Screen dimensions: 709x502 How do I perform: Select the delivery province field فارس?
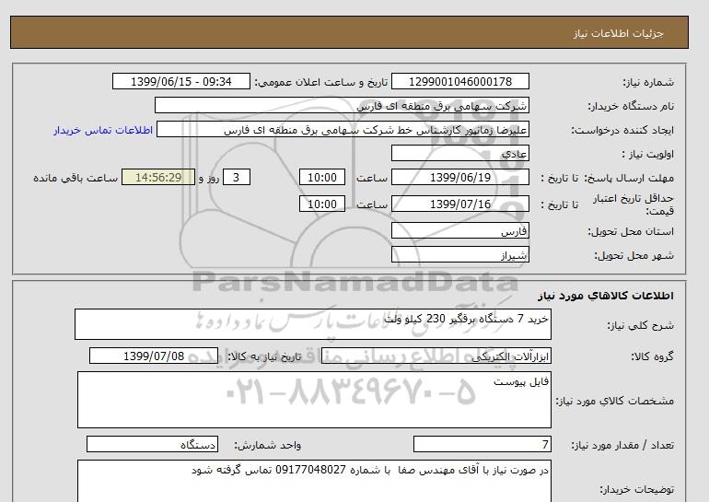click(x=459, y=230)
